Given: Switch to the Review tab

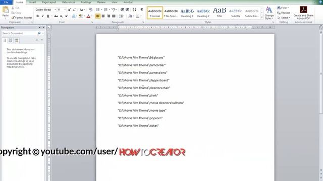Looking at the screenshot, I should [x=101, y=2].
